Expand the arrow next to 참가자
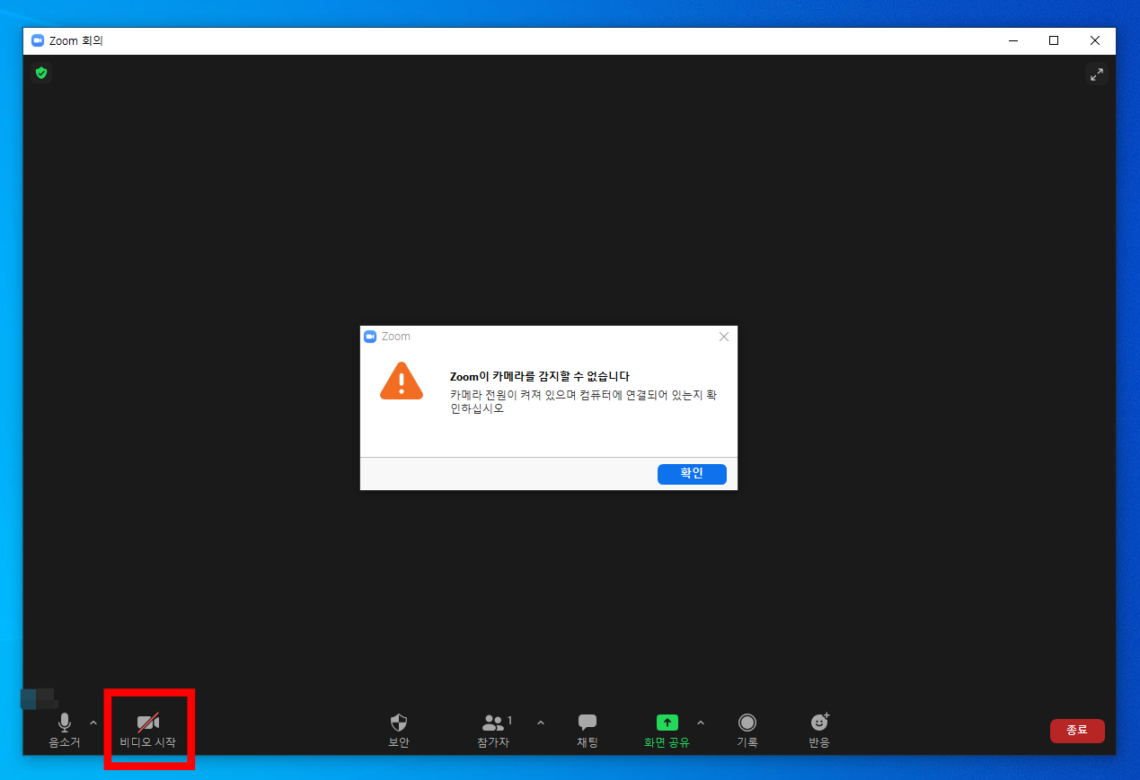Image resolution: width=1140 pixels, height=780 pixels. 541,722
